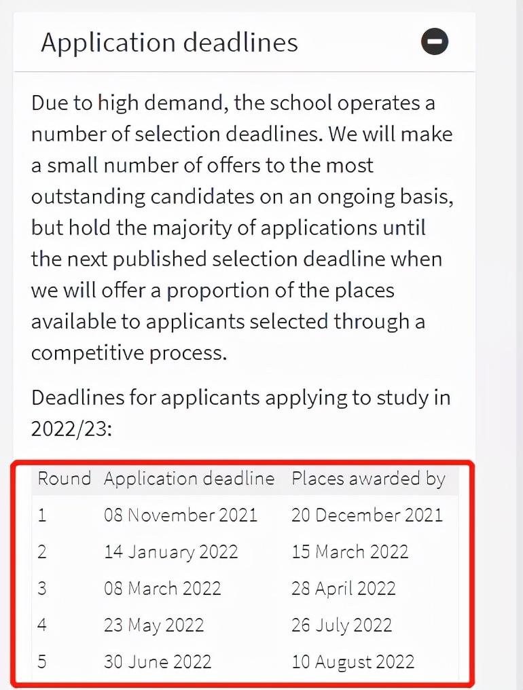Click the Places awarded by column header

[x=368, y=479]
